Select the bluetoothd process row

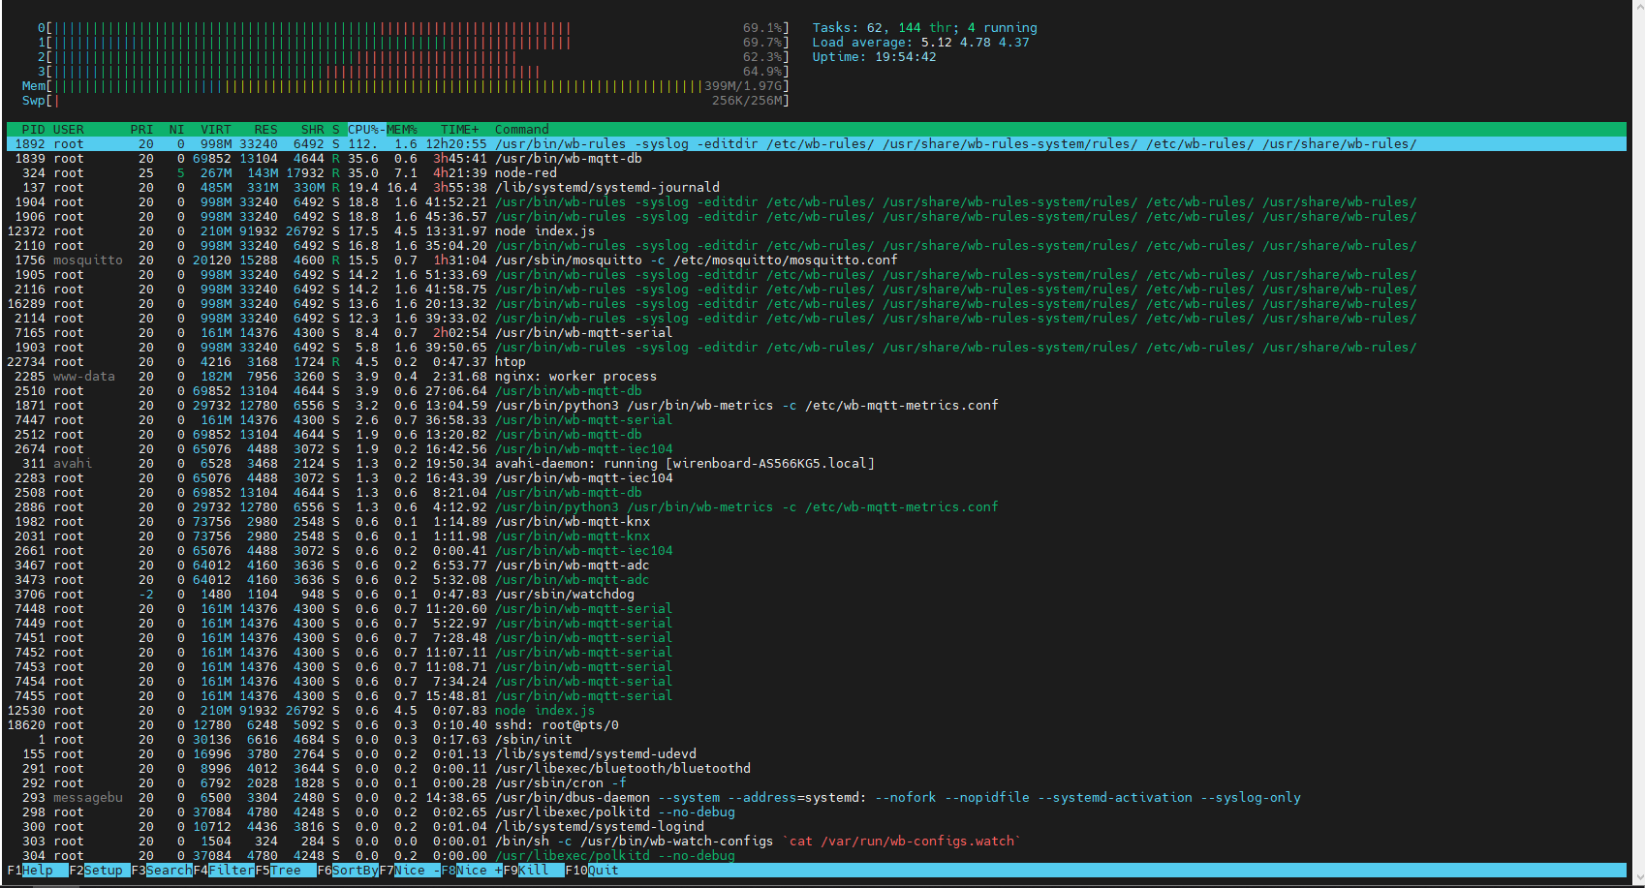click(817, 769)
